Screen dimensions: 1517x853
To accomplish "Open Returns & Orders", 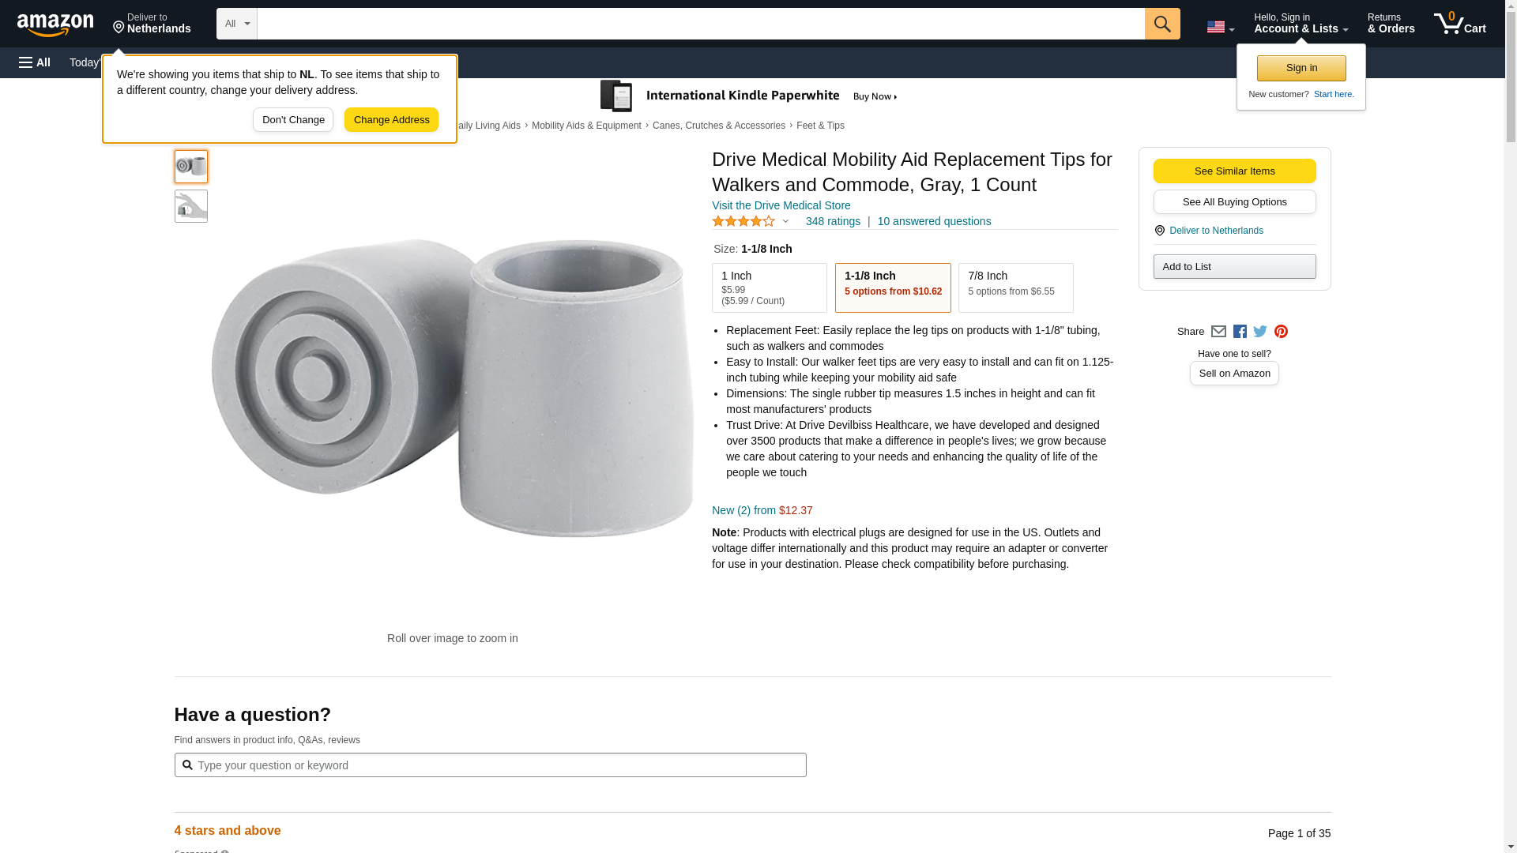I will click(1391, 24).
